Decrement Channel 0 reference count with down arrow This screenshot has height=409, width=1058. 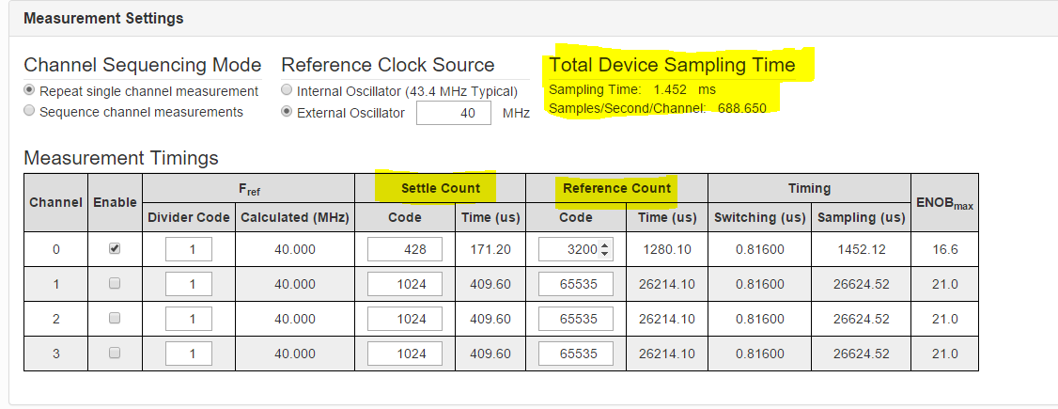pyautogui.click(x=604, y=254)
